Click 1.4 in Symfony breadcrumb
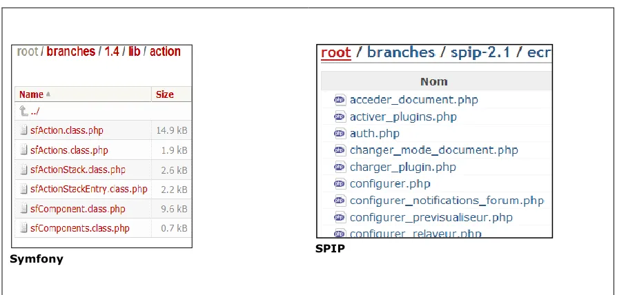The width and height of the screenshot is (617, 295). coord(112,52)
